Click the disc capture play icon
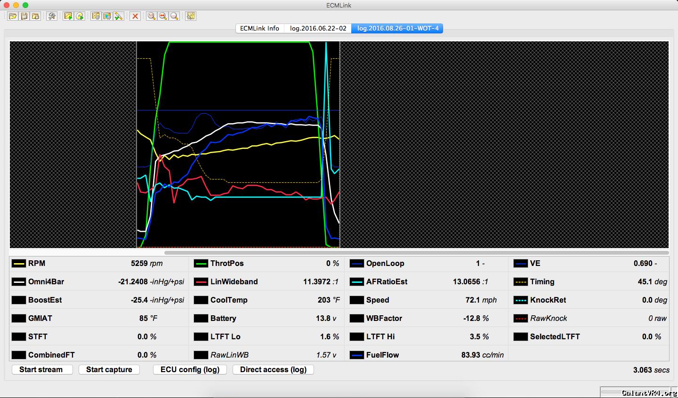Screen dimensions: 678x398 [80, 16]
